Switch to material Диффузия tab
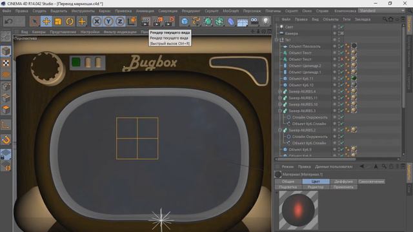The width and height of the screenshot is (413, 232). click(x=343, y=182)
